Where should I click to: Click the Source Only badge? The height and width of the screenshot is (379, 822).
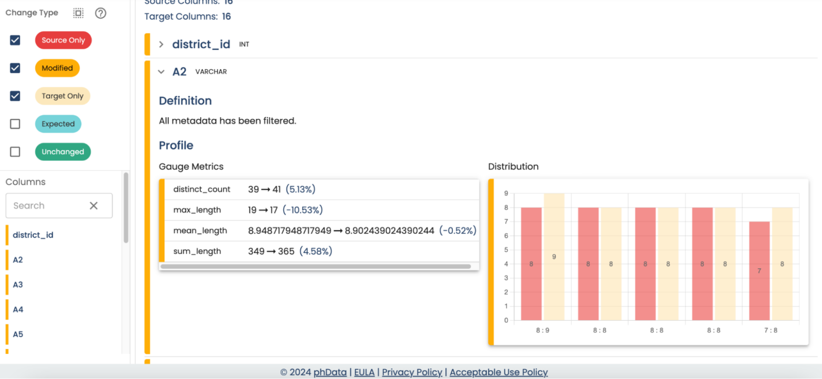point(63,40)
